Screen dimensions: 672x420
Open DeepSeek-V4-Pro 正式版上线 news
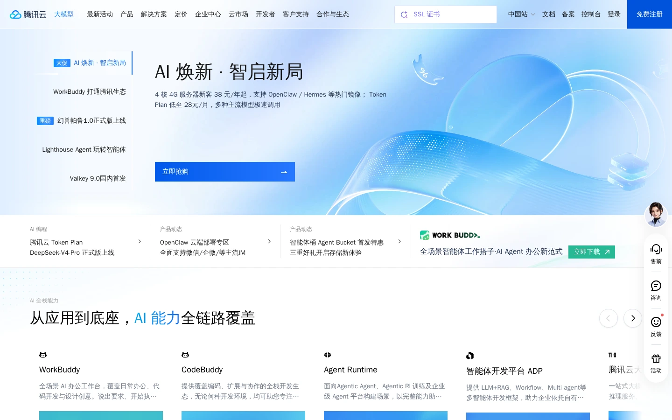[x=72, y=252]
